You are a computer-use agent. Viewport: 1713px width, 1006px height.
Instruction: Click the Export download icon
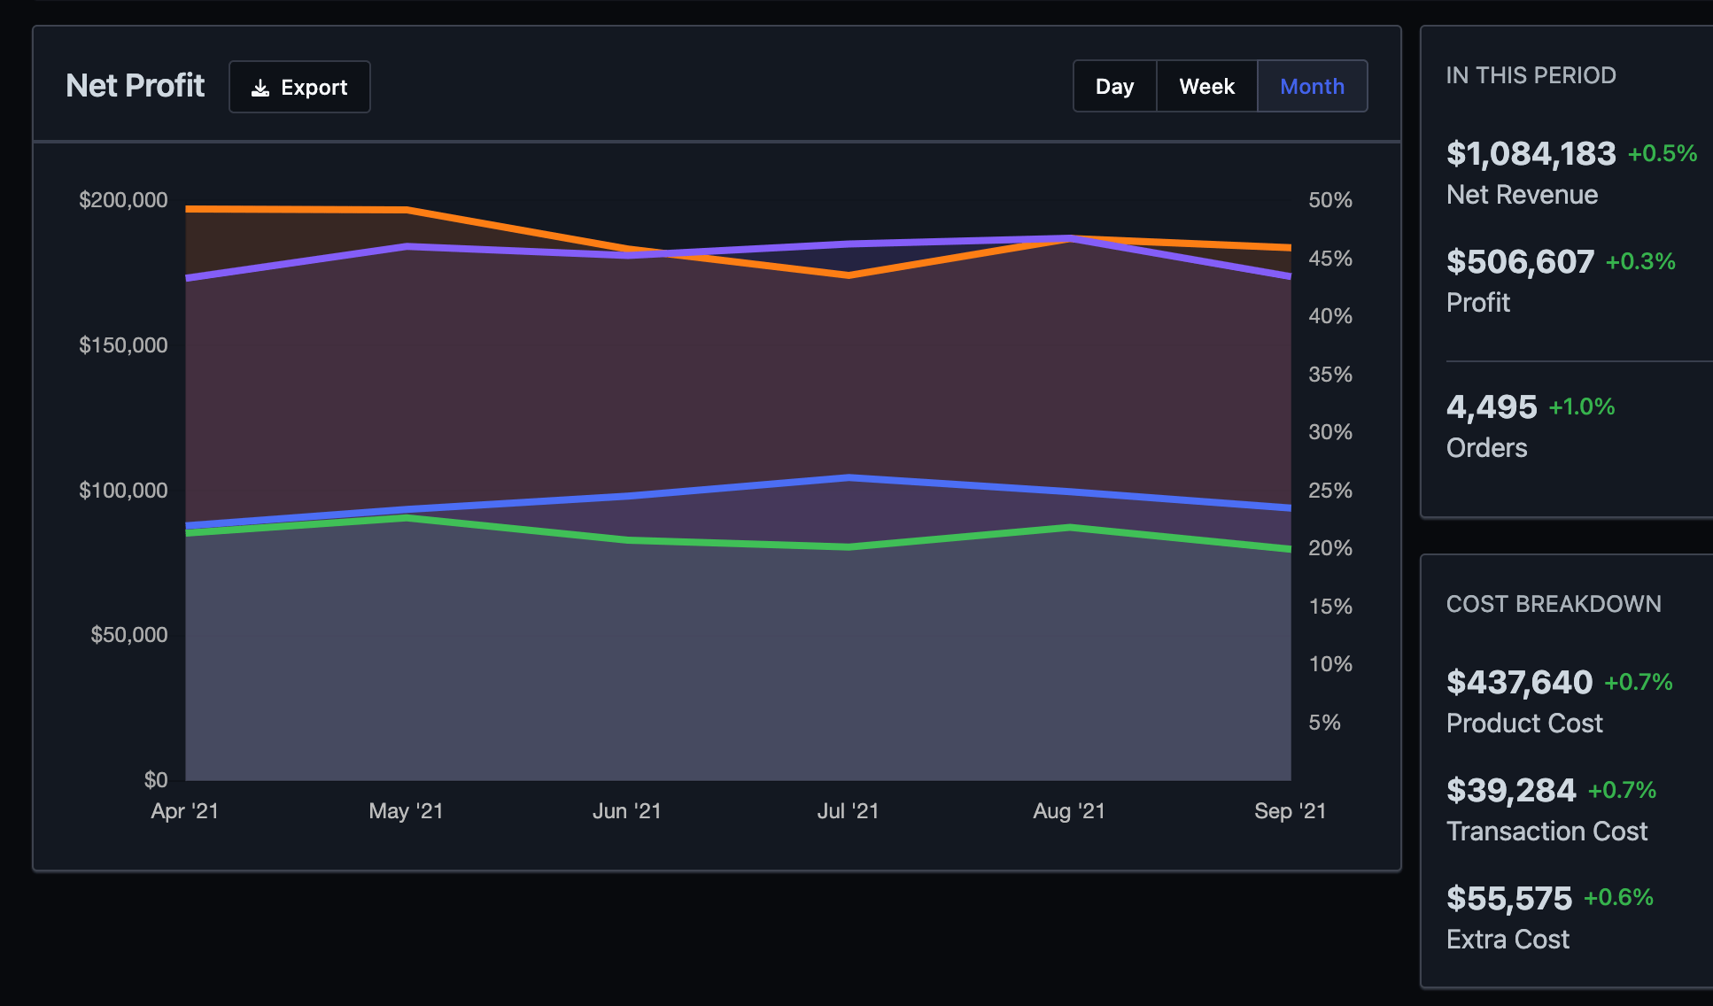[260, 88]
